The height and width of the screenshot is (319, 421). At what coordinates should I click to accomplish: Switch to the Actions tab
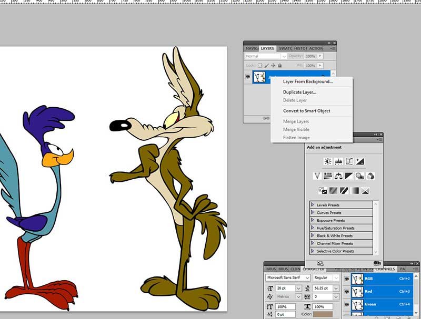pos(316,48)
